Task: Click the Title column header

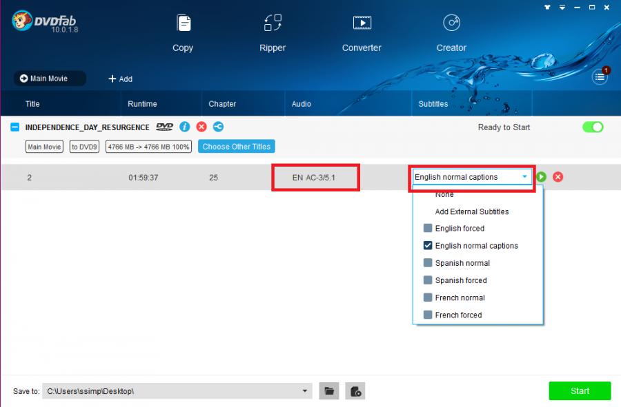Action: (32, 103)
